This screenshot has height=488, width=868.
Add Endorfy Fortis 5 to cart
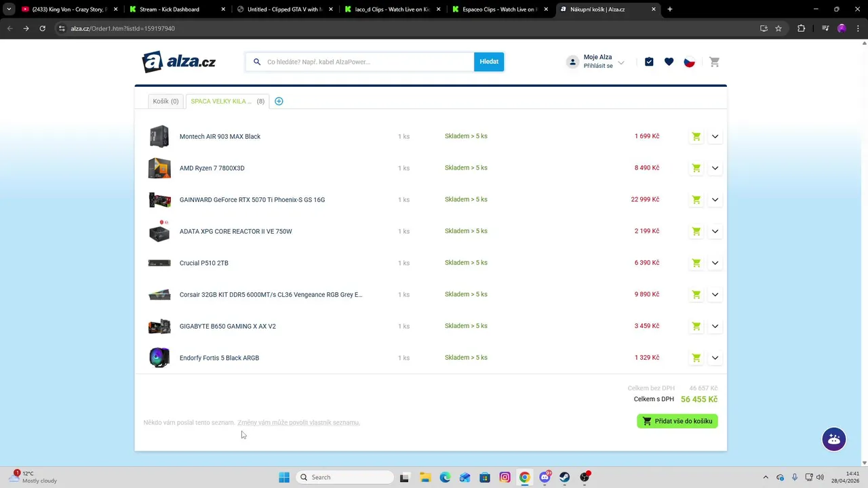696,358
